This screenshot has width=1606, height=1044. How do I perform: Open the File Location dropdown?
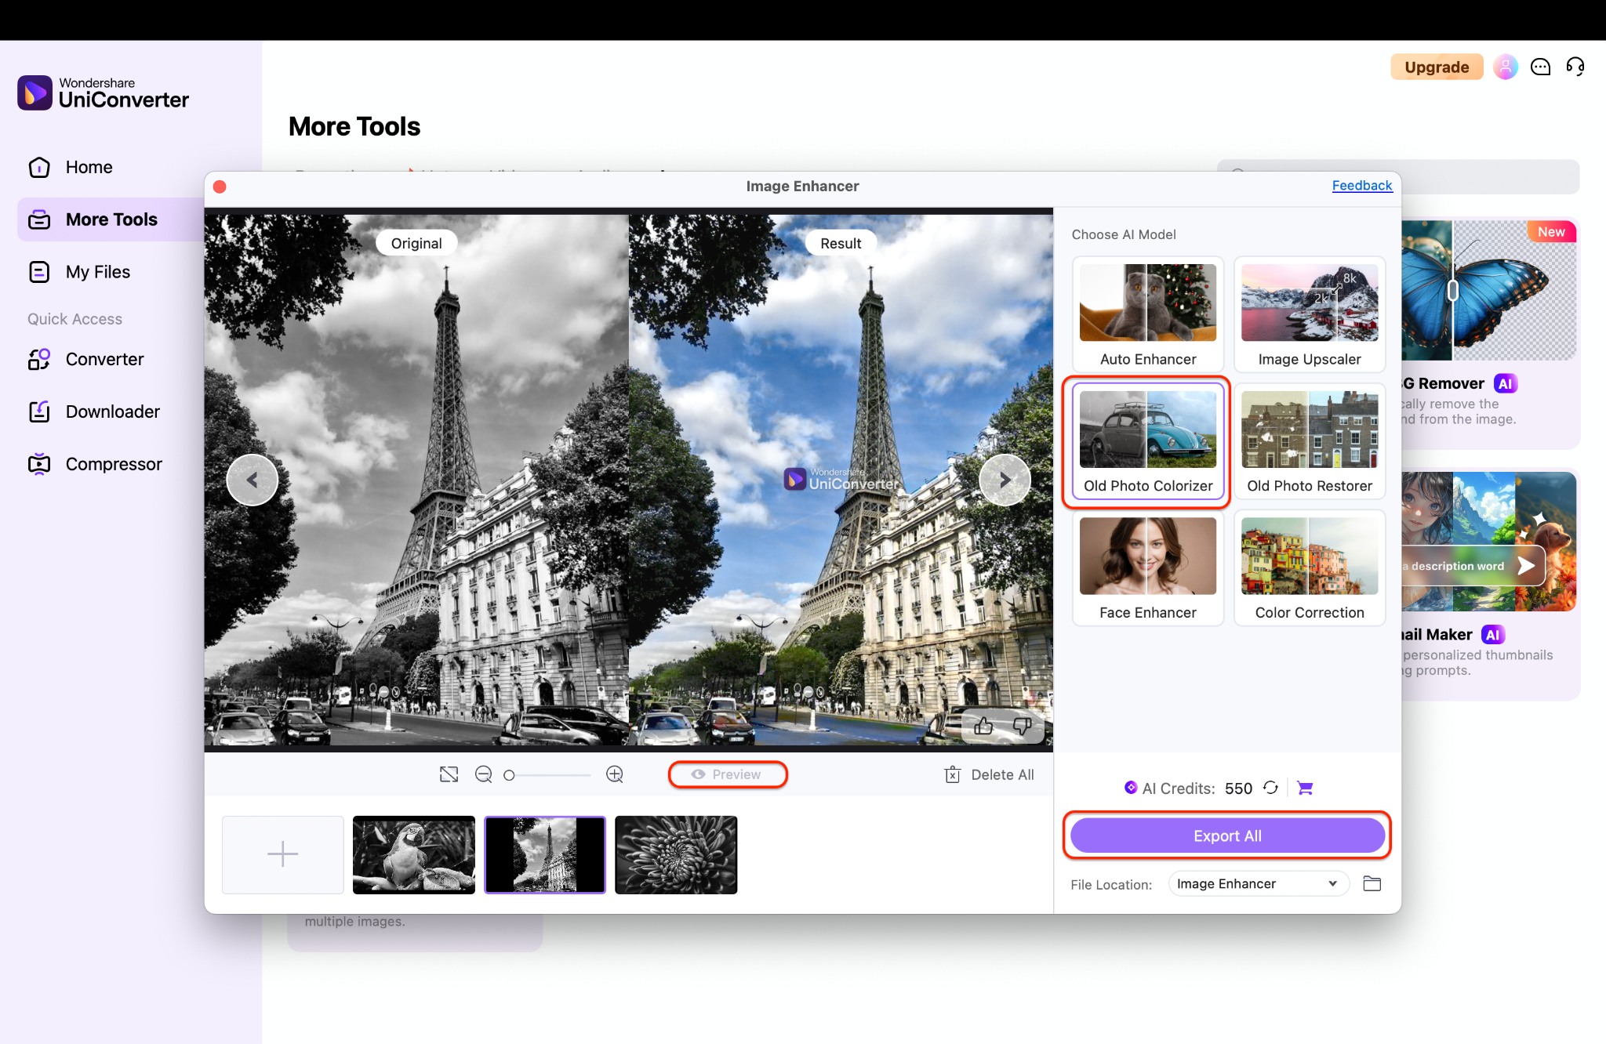[1258, 883]
